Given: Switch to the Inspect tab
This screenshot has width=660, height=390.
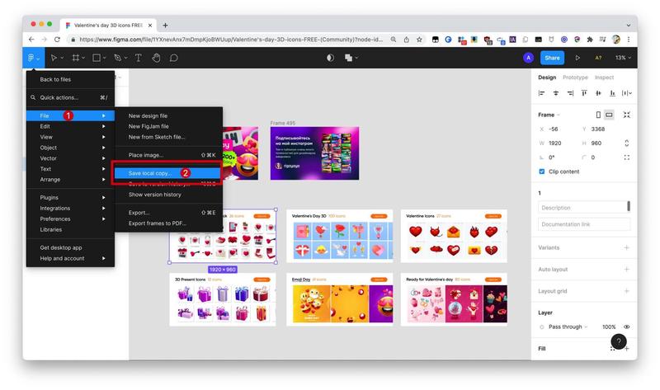Looking at the screenshot, I should coord(604,78).
